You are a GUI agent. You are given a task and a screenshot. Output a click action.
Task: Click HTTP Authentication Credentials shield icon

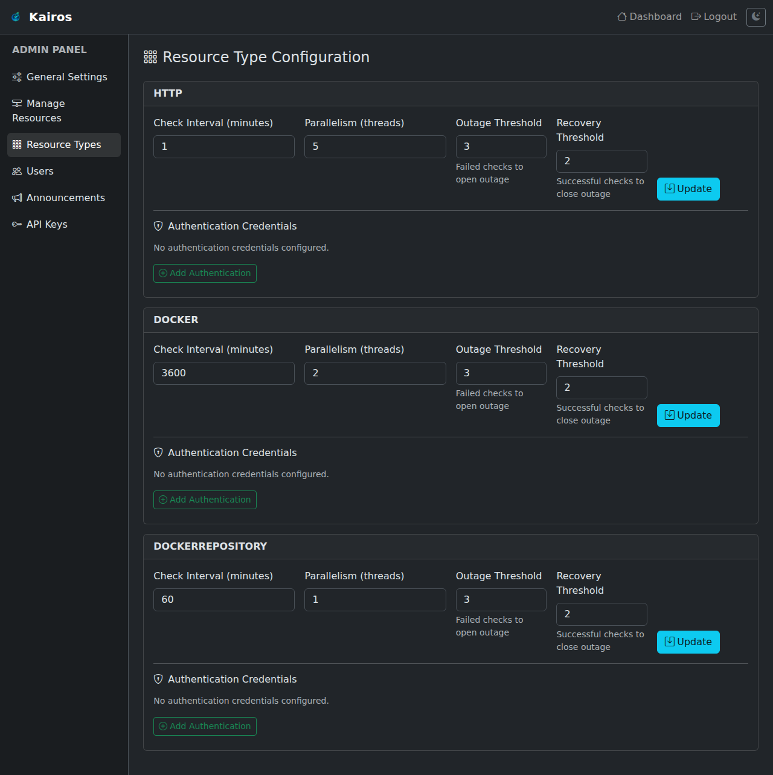(158, 226)
